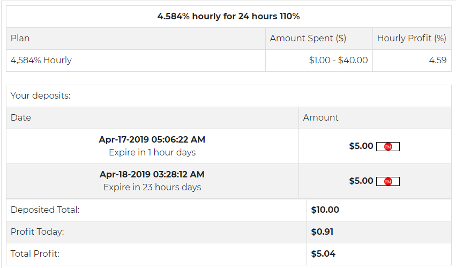Click the Perfect Money icon for Apr-18 deposit
The width and height of the screenshot is (456, 268).
pos(388,182)
